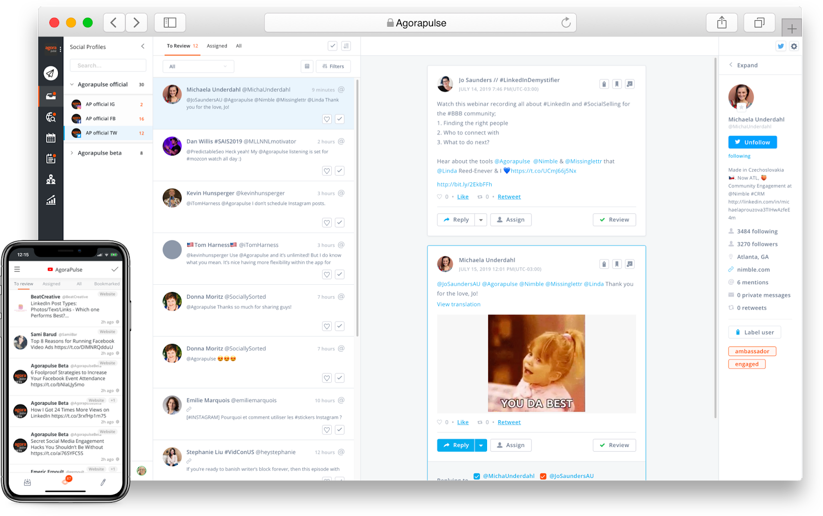This screenshot has width=823, height=516.
Task: Switch to the Assigned tab
Action: [x=217, y=46]
